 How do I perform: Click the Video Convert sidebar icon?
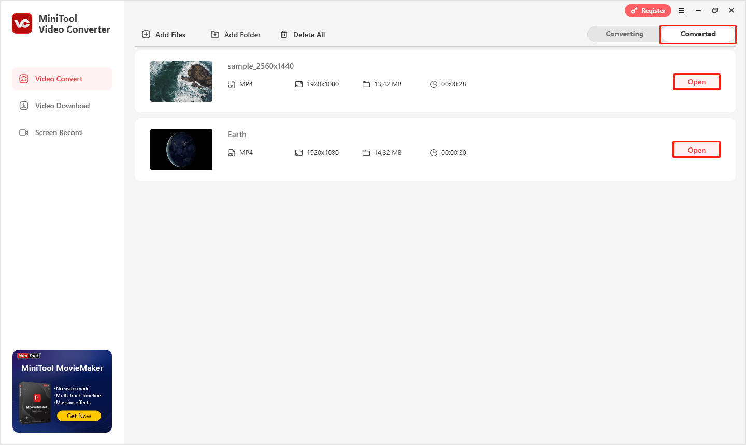click(24, 79)
